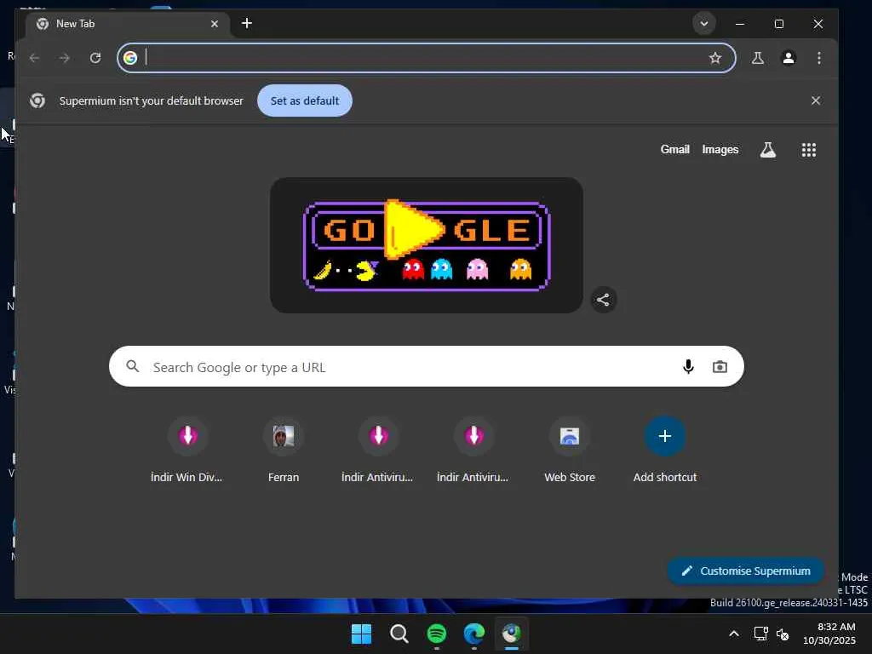Open Spotify from the taskbar

click(x=437, y=634)
